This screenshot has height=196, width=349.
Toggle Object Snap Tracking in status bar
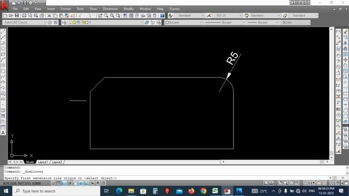point(81,183)
